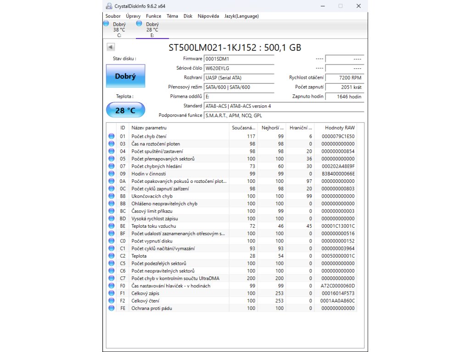This screenshot has height=352, width=470.
Task: Click the Firmware field 0001SDM1
Action: [239, 59]
